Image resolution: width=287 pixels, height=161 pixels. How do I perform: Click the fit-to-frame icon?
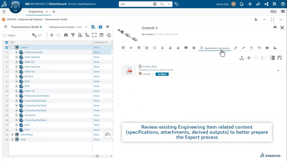click(x=94, y=35)
